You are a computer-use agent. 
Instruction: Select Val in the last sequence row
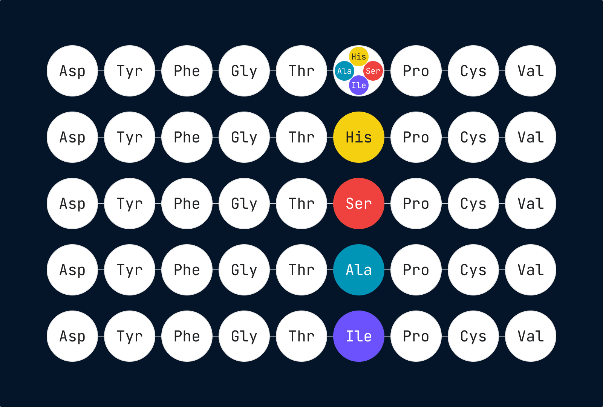tap(531, 336)
